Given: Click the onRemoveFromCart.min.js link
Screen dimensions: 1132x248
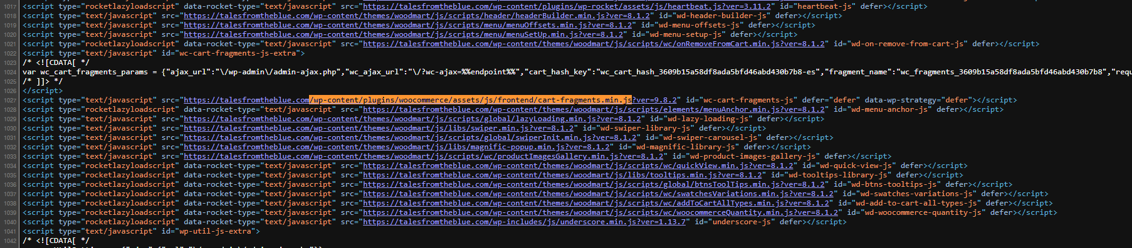Looking at the screenshot, I should coord(594,44).
